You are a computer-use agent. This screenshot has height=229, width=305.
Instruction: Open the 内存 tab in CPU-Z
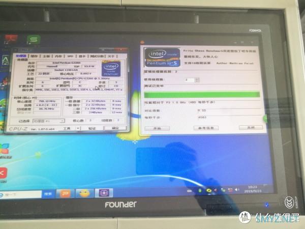[58, 56]
